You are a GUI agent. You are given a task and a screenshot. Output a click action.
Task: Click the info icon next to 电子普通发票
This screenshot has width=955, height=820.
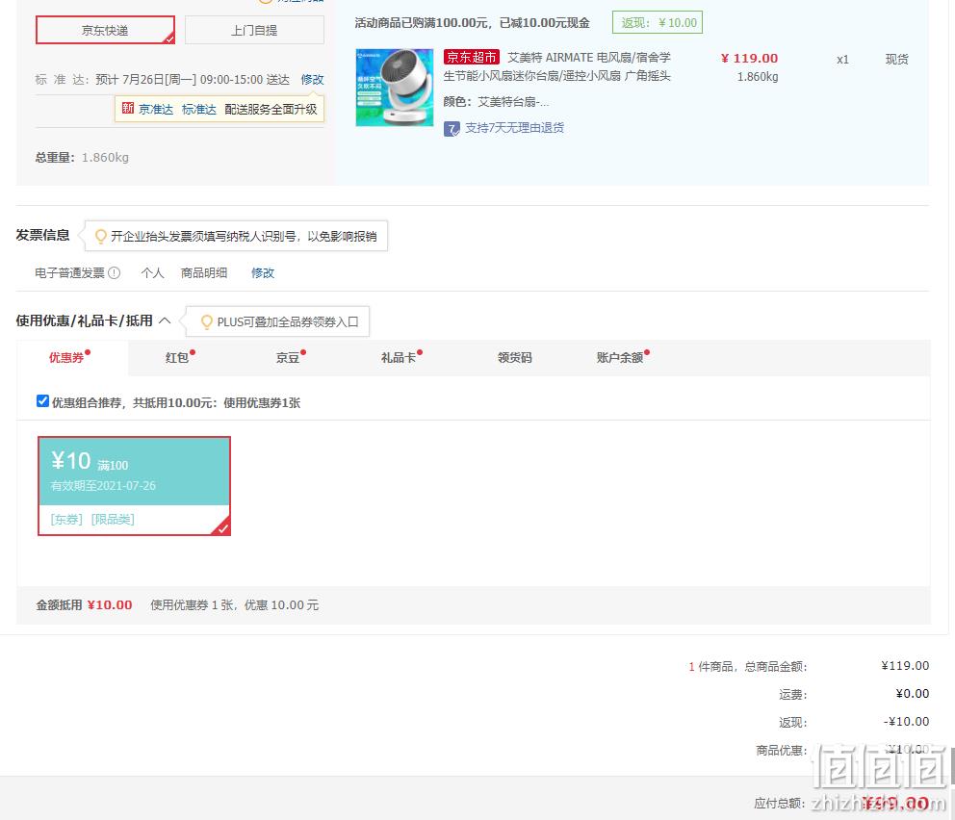coord(115,272)
